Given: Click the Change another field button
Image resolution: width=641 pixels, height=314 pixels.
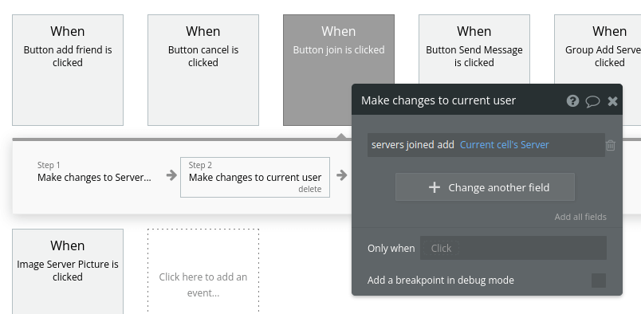Looking at the screenshot, I should 485,187.
